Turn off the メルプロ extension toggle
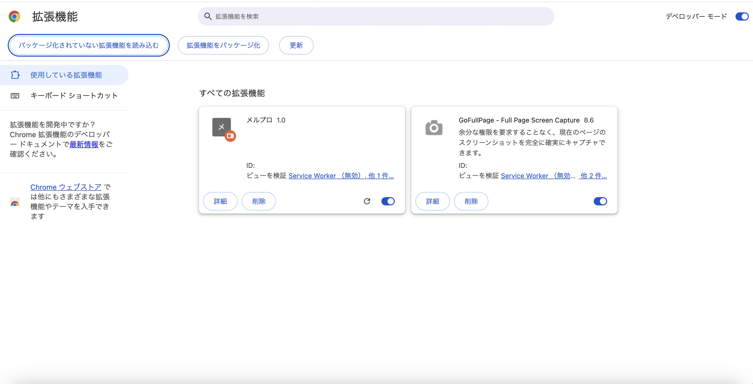 [388, 201]
